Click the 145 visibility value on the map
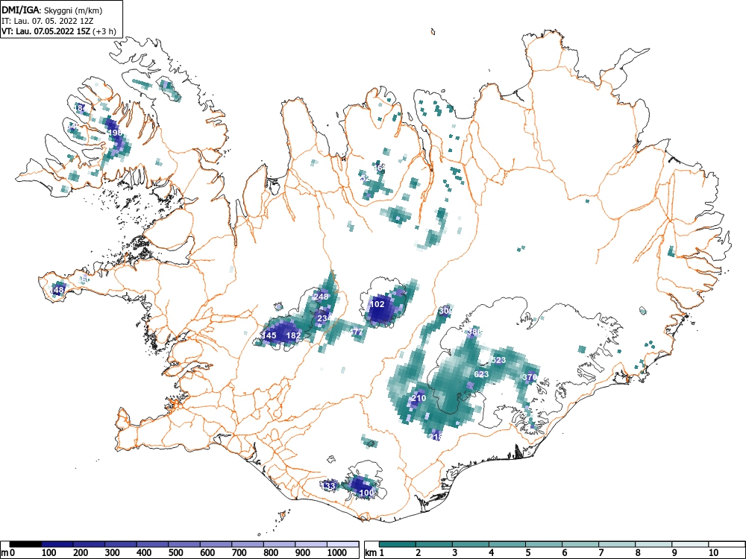 (x=269, y=335)
